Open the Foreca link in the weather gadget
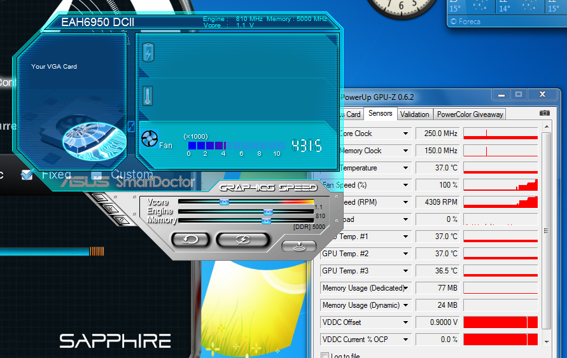This screenshot has width=567, height=358. pos(465,22)
